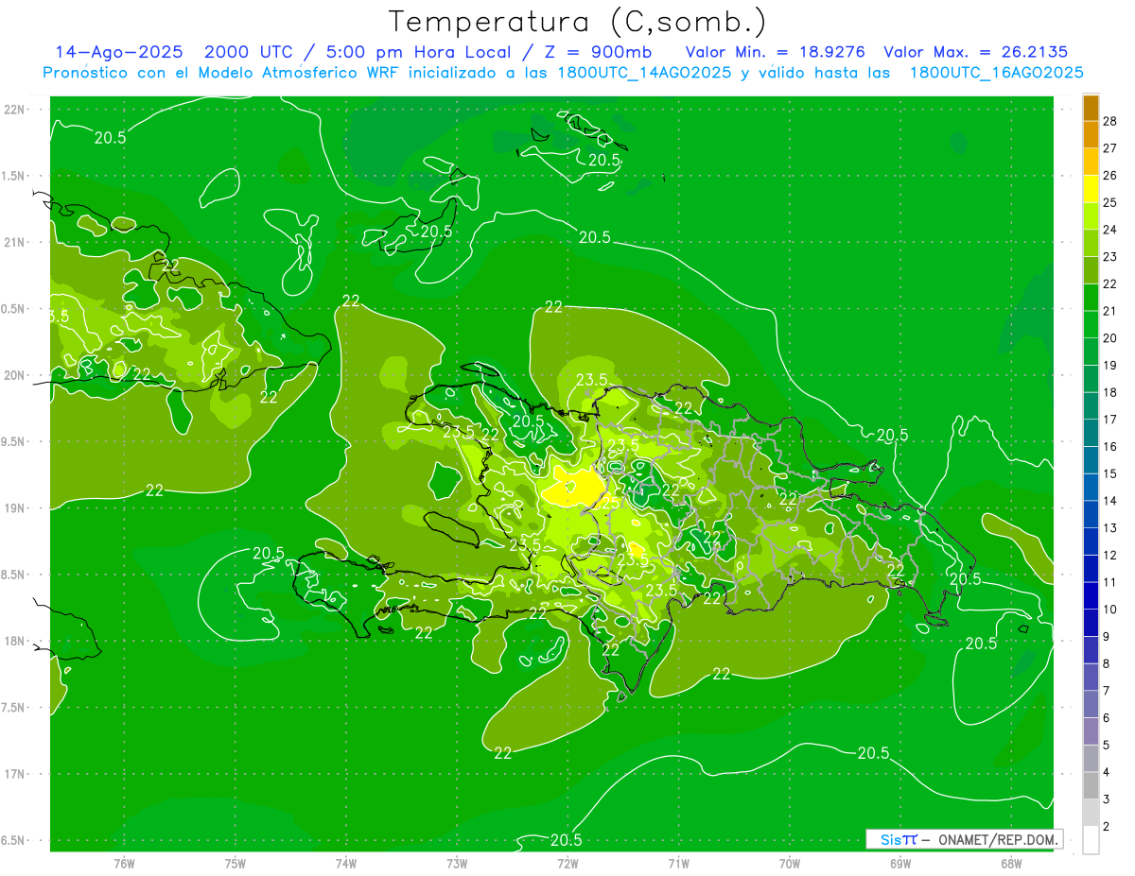
Task: Pick the deep blue 10–11 colorbar swatch
Action: [1091, 595]
